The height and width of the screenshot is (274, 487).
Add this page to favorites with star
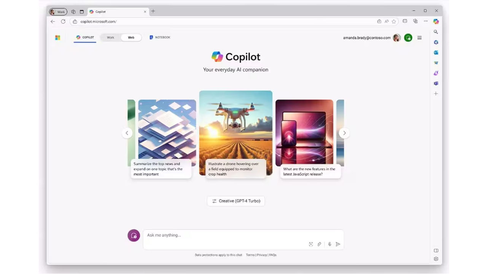[x=394, y=22]
